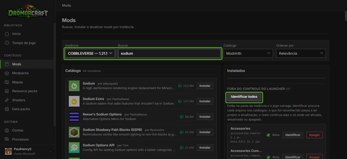This screenshot has height=159, width=347.
Task: Click Identificar for Accessories
Action: (293, 135)
